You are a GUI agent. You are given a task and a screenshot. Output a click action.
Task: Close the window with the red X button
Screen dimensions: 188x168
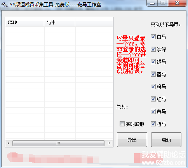pyautogui.click(x=177, y=3)
